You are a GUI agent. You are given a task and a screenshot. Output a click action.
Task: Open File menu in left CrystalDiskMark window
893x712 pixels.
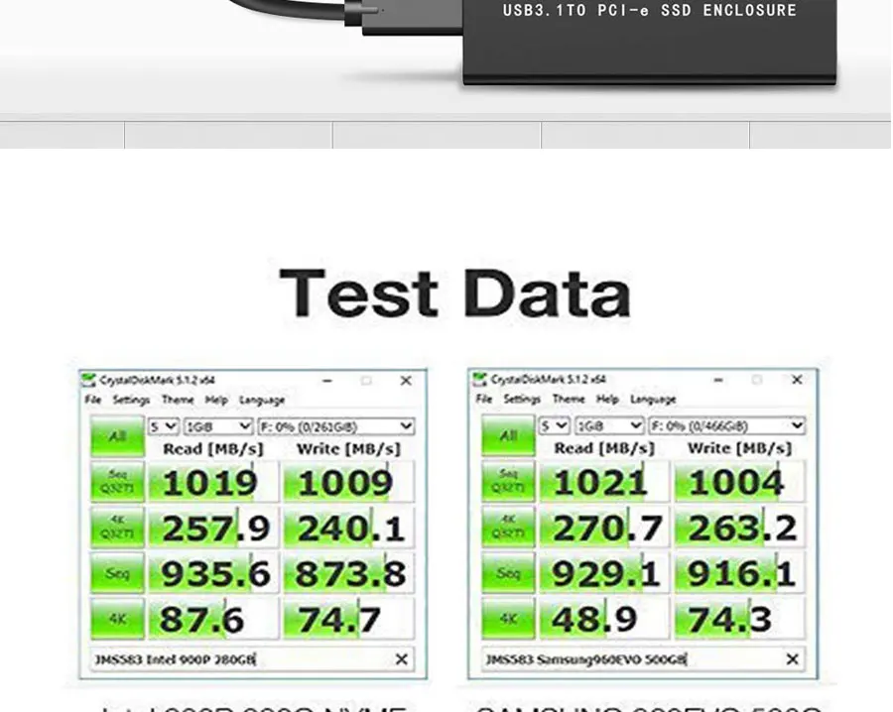pyautogui.click(x=93, y=400)
